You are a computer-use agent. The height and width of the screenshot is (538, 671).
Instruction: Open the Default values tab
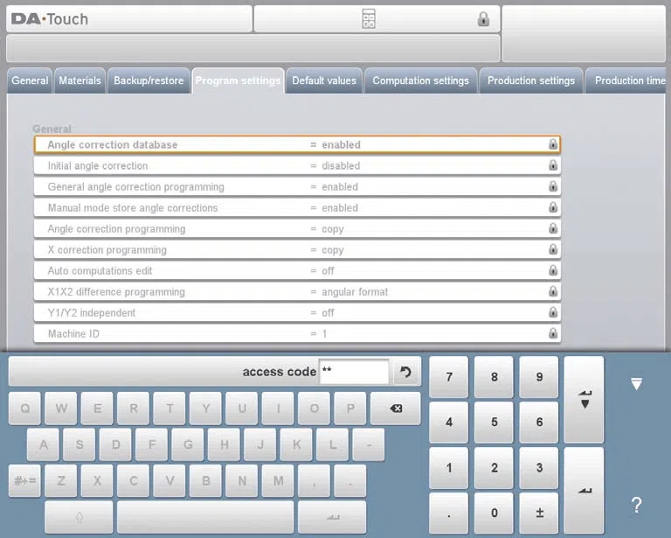click(x=324, y=80)
